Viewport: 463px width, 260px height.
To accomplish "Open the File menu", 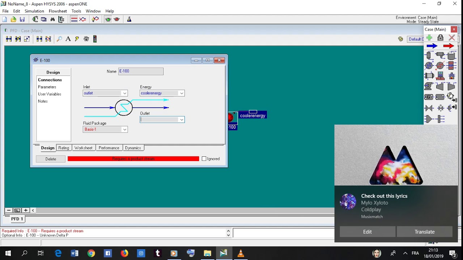I will [5, 11].
